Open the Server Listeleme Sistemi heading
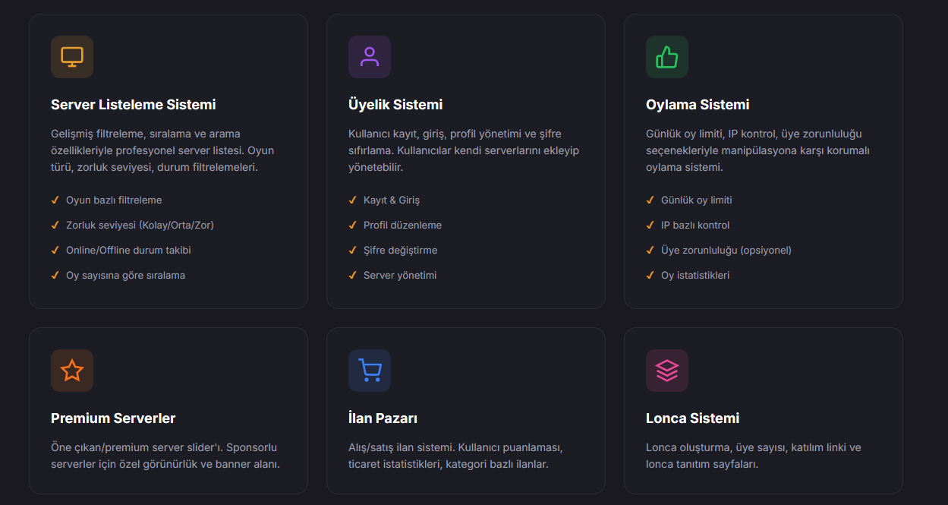The height and width of the screenshot is (505, 948). (x=133, y=105)
